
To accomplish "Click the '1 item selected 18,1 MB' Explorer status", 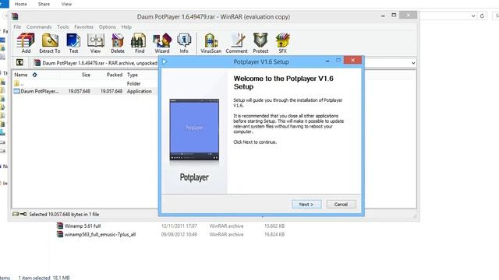I will [44, 278].
